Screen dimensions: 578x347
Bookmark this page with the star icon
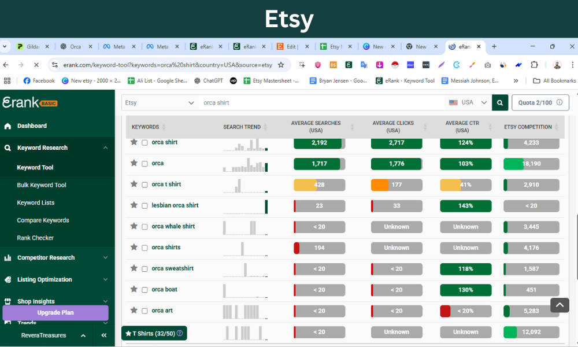click(281, 65)
